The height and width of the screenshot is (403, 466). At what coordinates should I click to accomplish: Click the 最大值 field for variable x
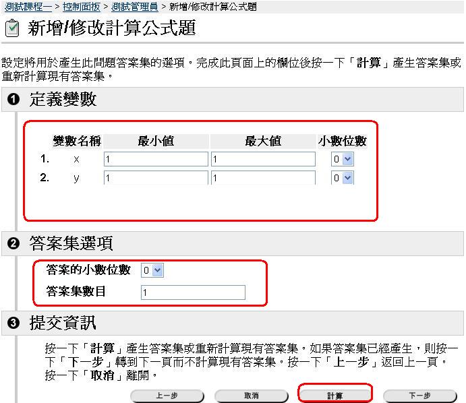click(x=263, y=159)
